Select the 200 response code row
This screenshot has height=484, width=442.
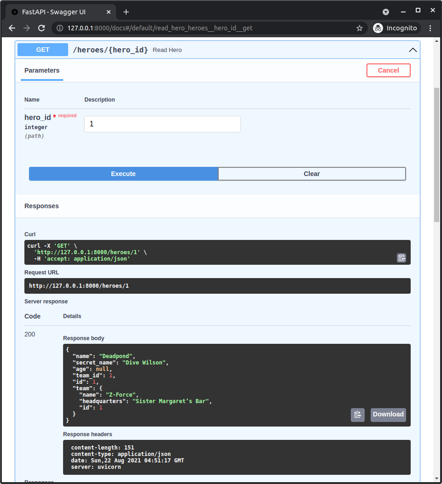click(29, 334)
